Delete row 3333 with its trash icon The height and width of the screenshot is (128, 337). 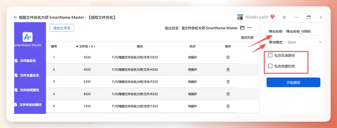228,57
